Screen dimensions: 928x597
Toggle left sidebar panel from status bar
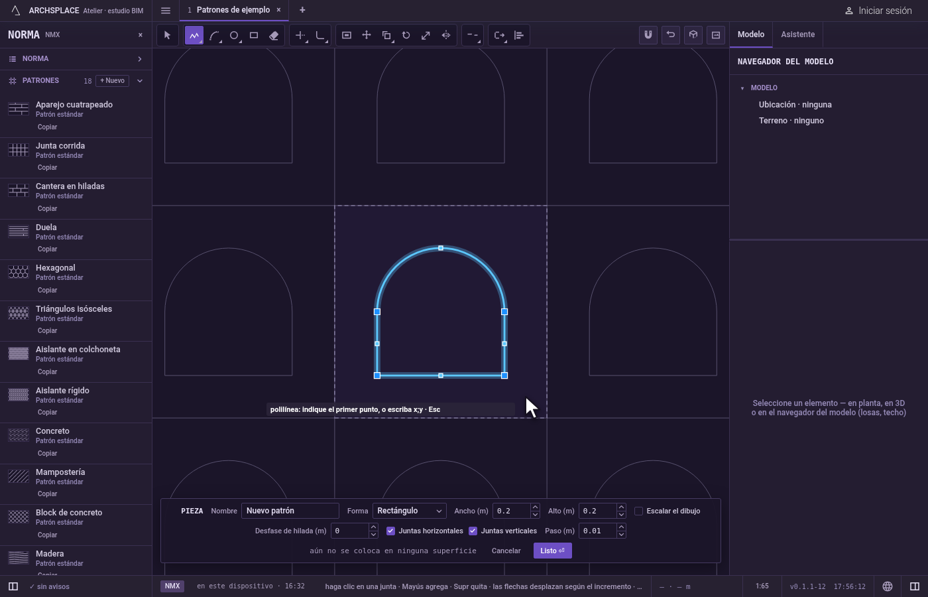(13, 586)
